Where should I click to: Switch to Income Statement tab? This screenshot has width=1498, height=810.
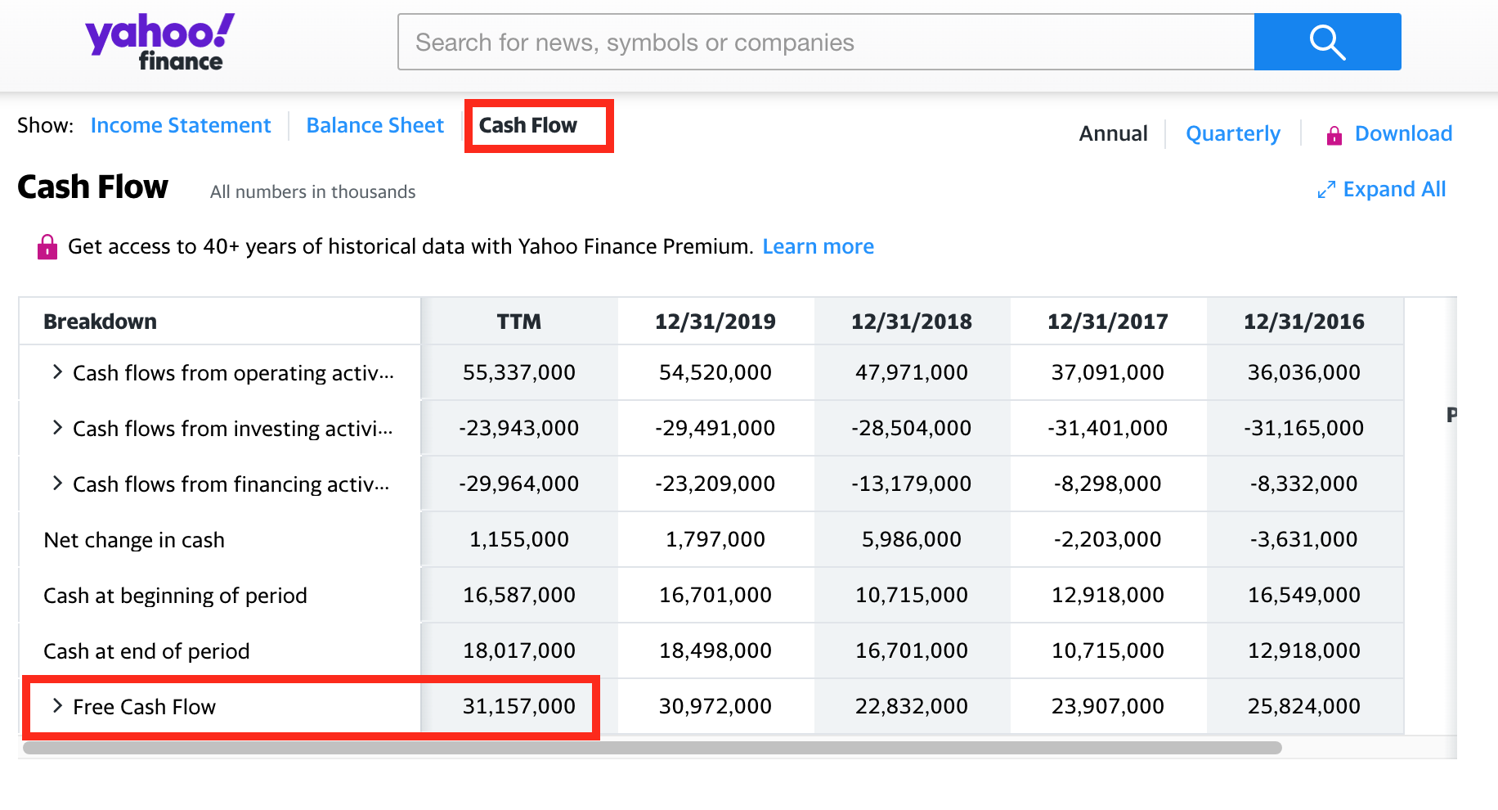click(181, 125)
